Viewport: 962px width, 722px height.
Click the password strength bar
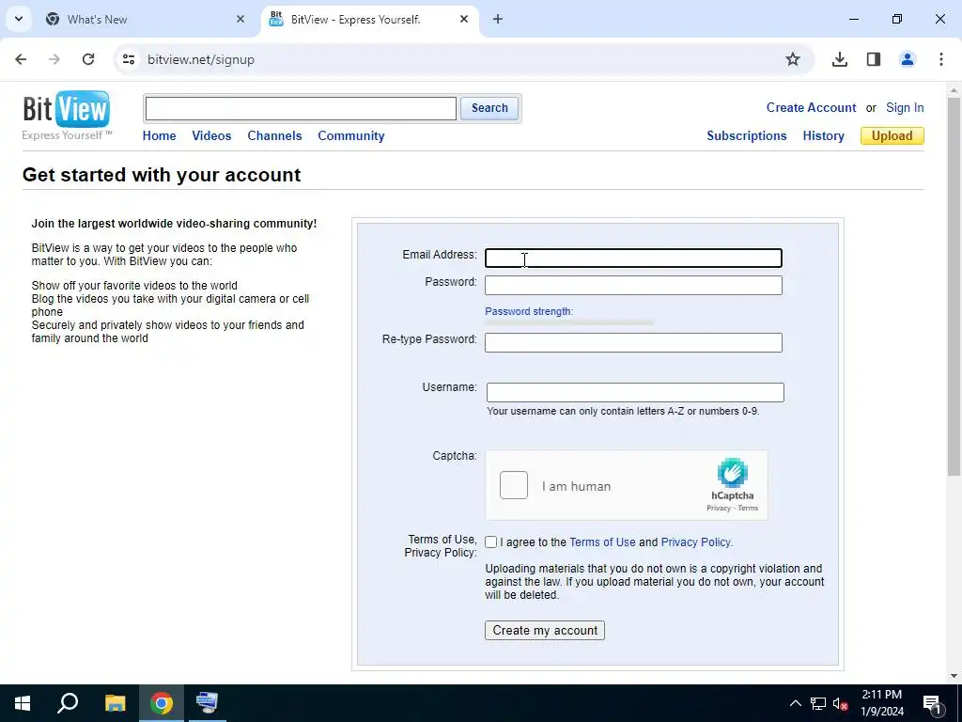point(569,322)
